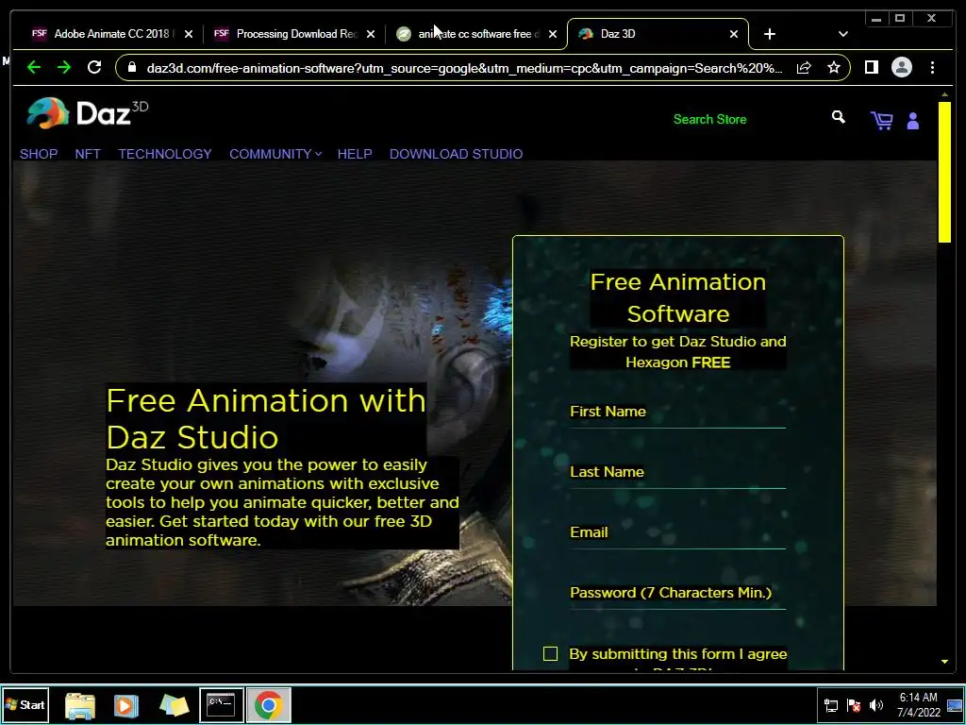Click the Password field
The width and height of the screenshot is (966, 725).
677,593
